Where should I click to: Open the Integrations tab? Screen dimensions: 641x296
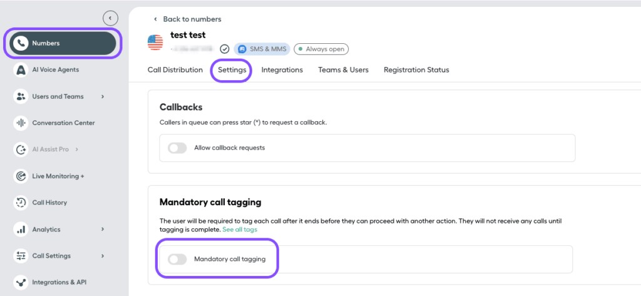coord(282,70)
